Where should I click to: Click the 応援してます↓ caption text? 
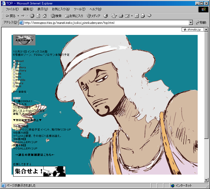(22, 164)
